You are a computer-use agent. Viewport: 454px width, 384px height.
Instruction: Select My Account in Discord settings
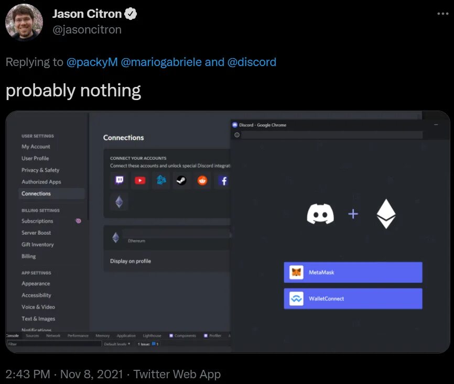pyautogui.click(x=36, y=147)
